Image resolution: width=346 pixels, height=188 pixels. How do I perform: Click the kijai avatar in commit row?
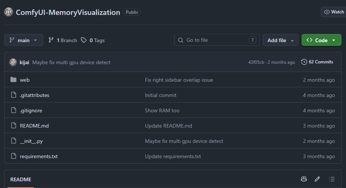coord(13,62)
